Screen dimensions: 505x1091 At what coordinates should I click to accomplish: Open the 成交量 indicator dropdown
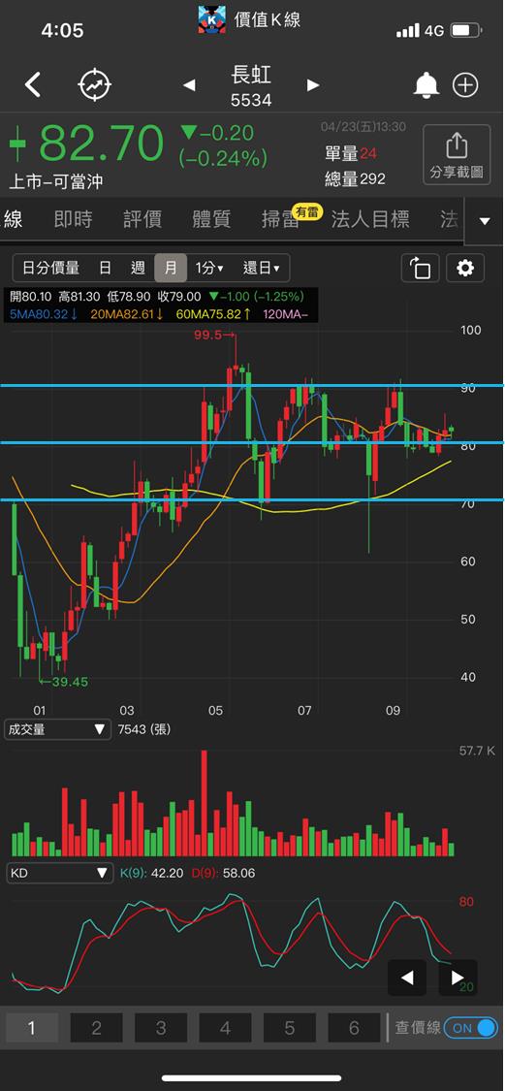pos(58,729)
